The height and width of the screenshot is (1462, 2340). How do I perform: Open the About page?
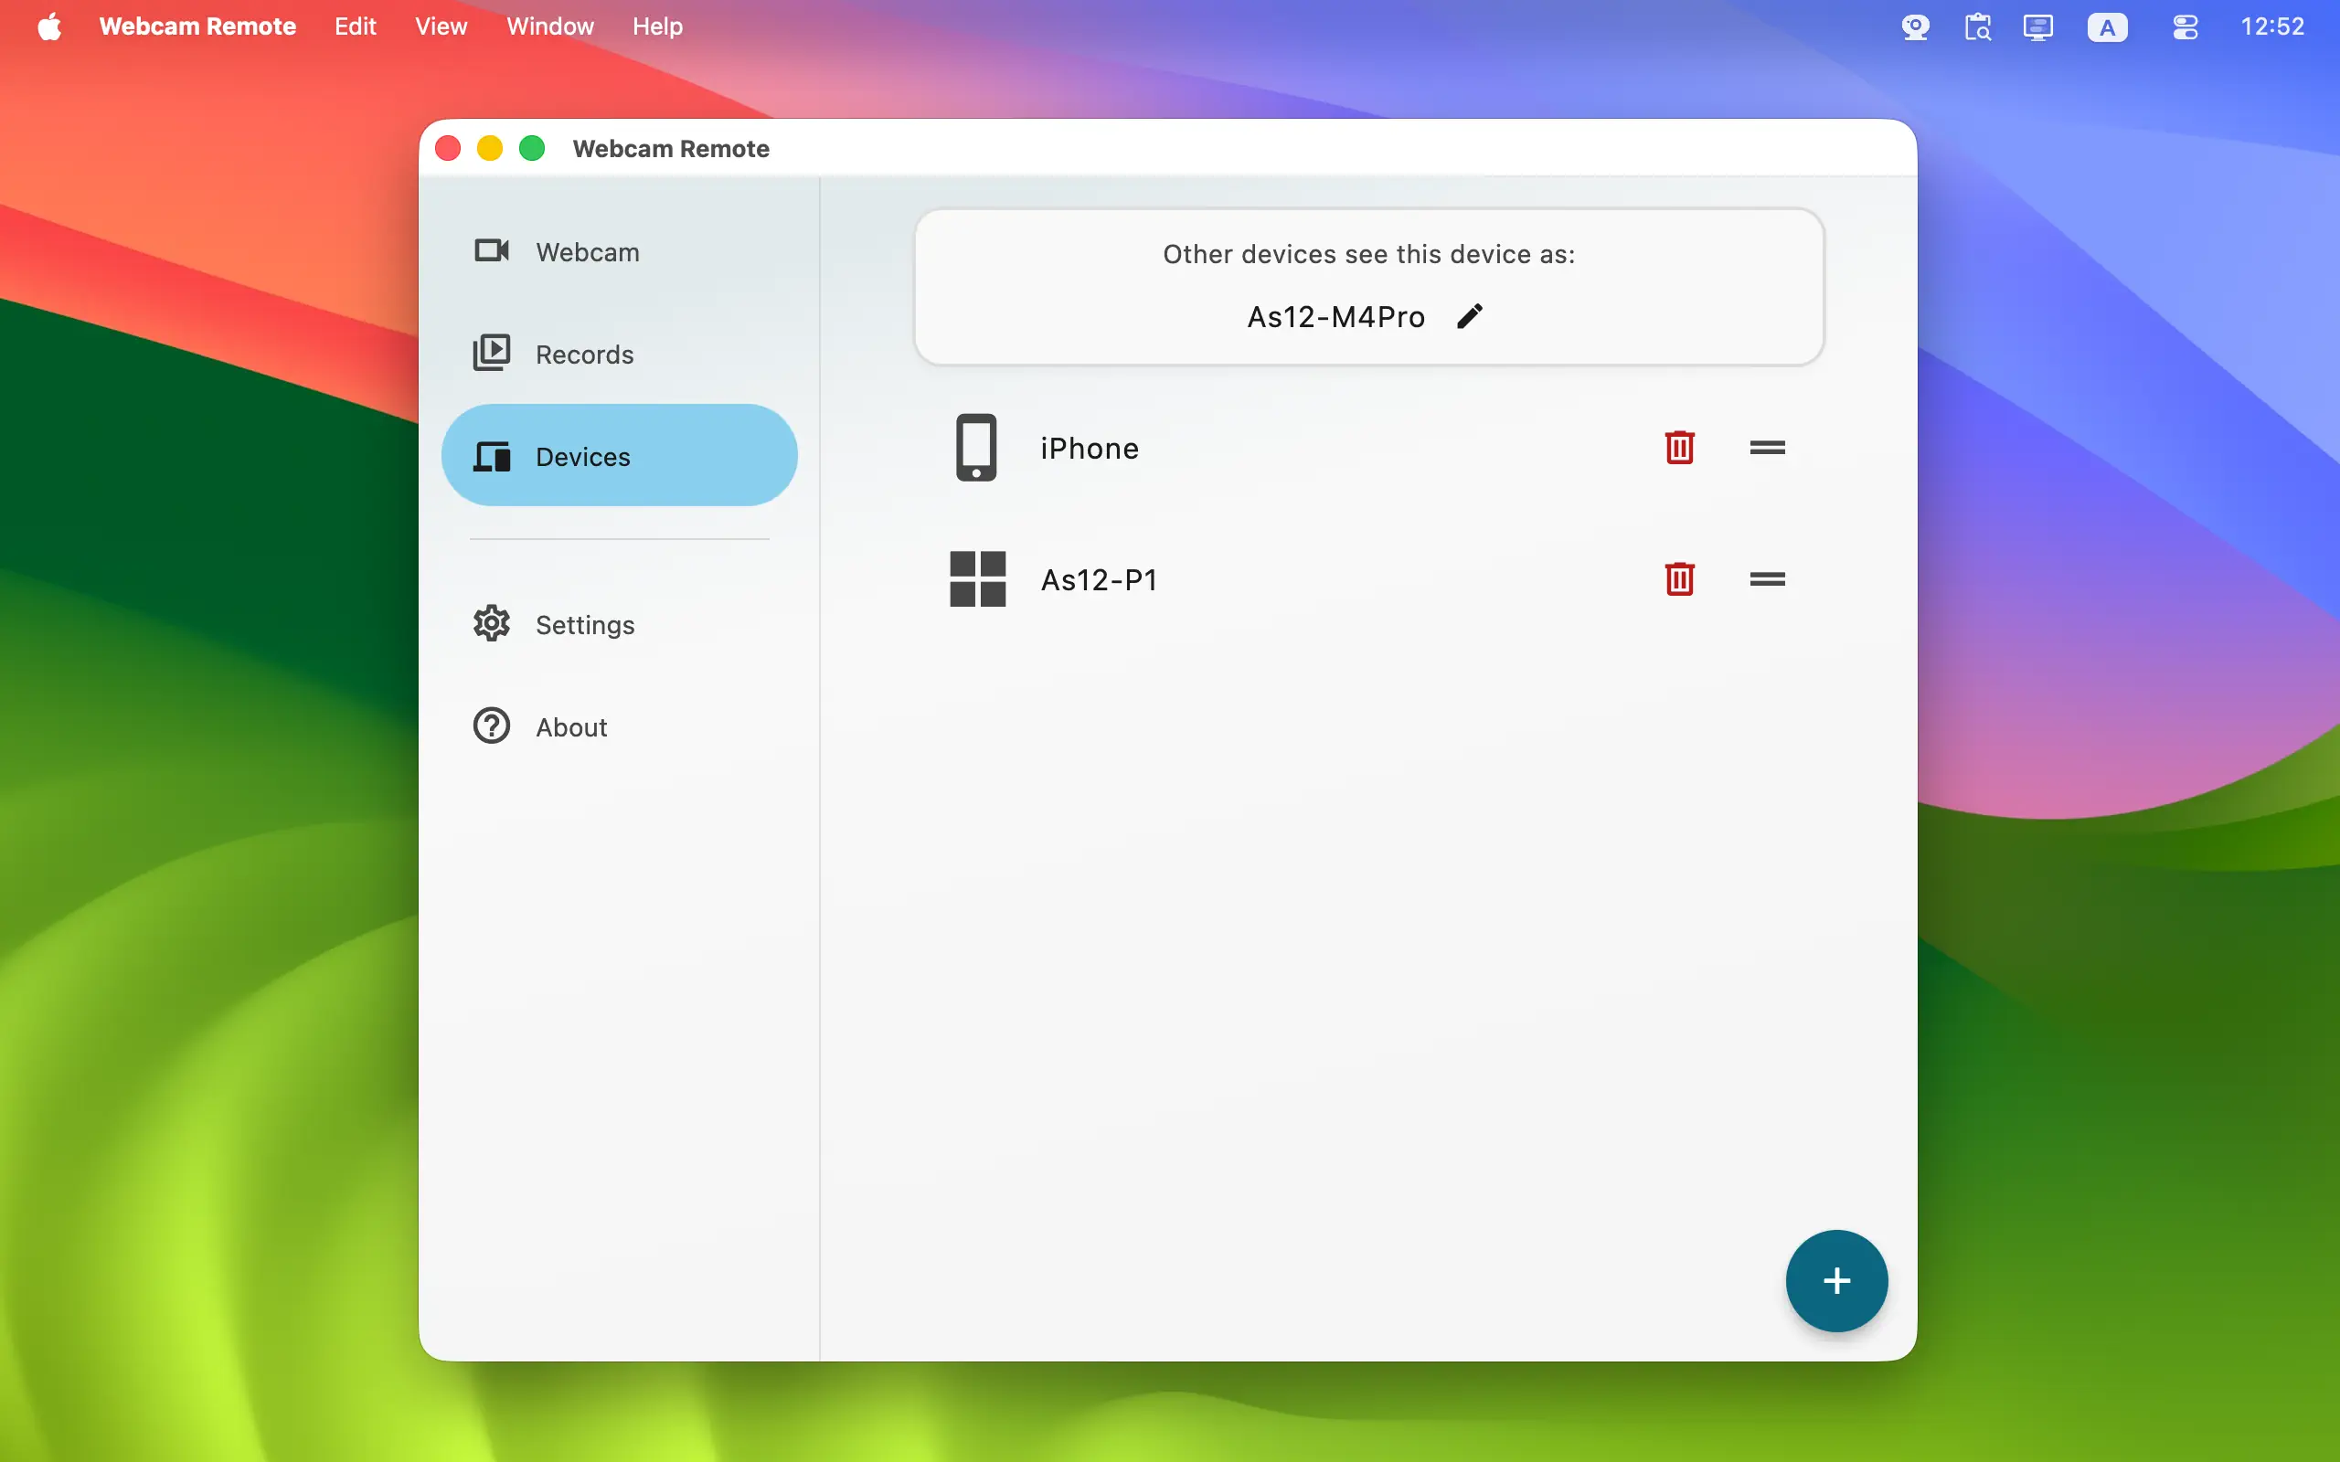[619, 726]
